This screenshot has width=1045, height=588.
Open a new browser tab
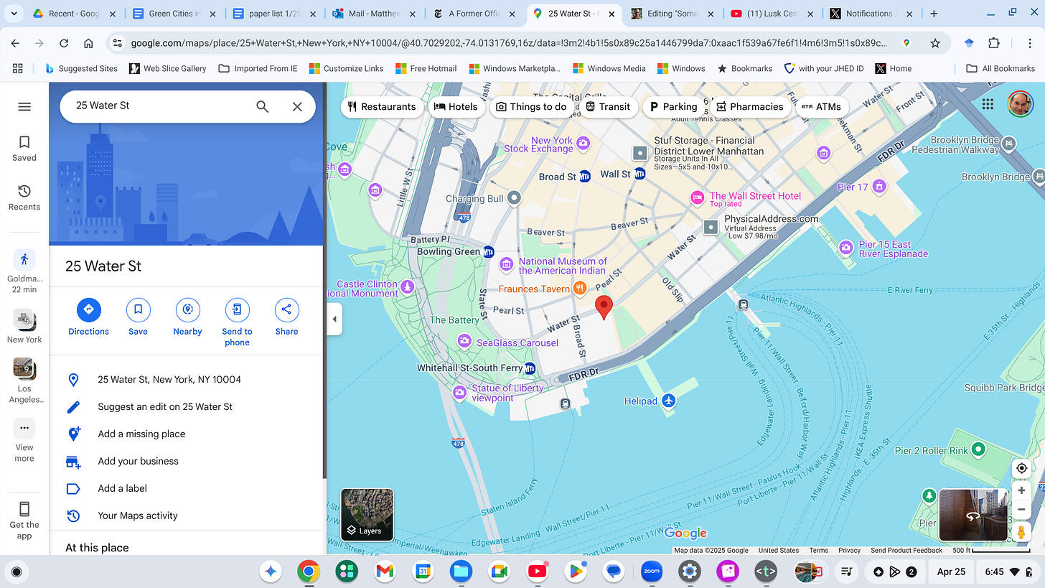(934, 14)
